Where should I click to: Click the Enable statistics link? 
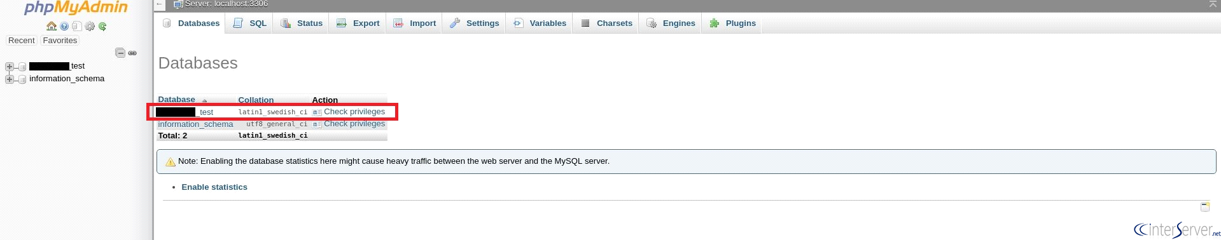click(x=214, y=187)
